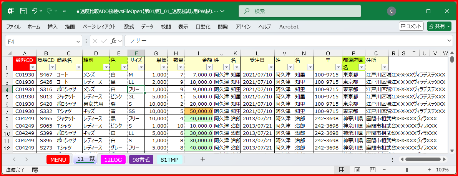Open the 挿入 ribbon tab
Viewport: 458px width, 176px height.
tap(53, 27)
